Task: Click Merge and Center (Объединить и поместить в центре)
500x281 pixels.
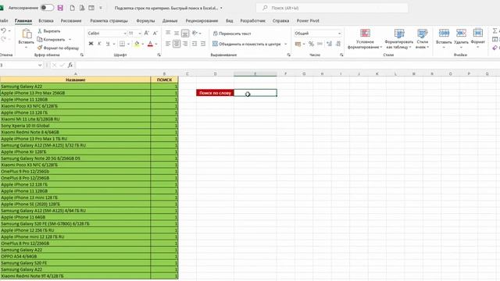Action: (247, 44)
